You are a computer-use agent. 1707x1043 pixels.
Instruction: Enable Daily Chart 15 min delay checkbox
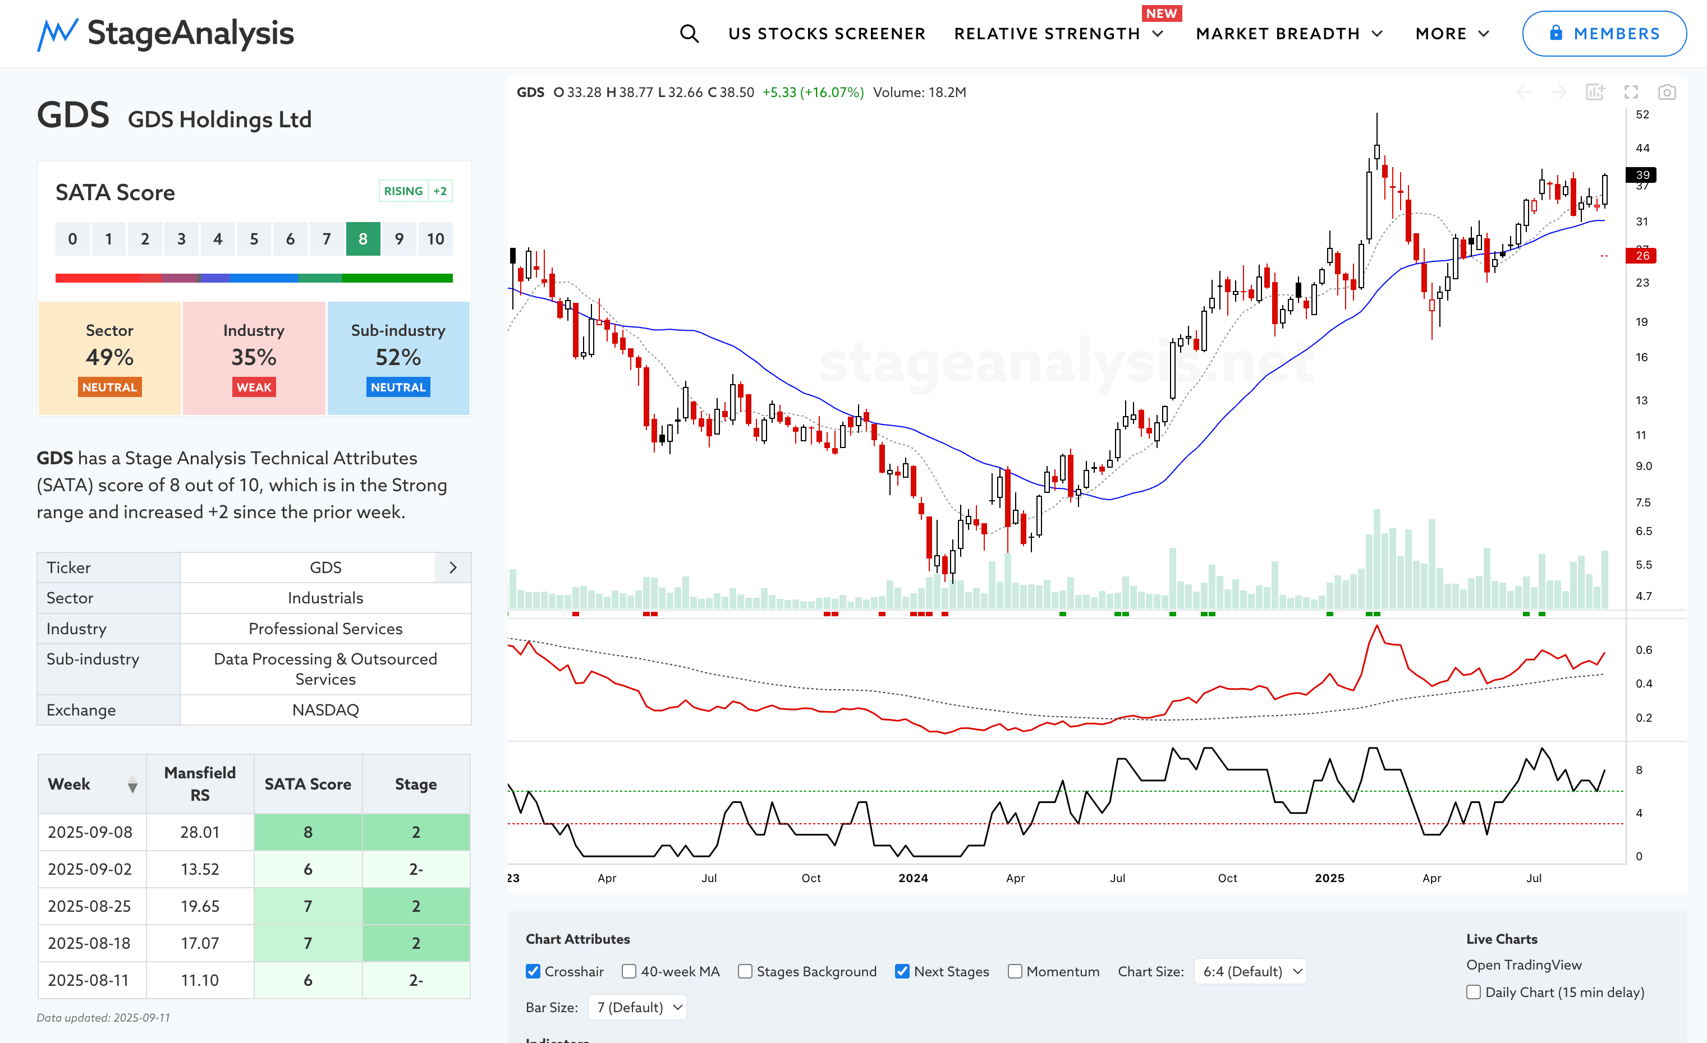pyautogui.click(x=1474, y=993)
